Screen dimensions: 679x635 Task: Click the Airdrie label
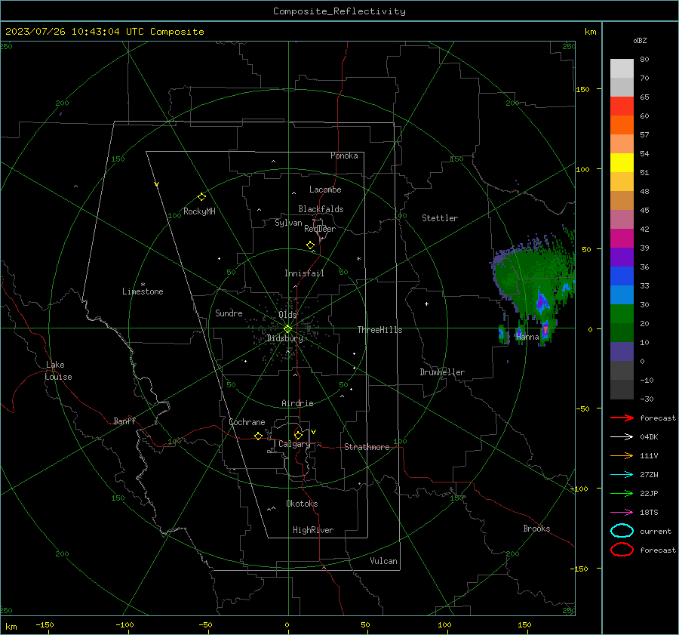click(x=297, y=403)
